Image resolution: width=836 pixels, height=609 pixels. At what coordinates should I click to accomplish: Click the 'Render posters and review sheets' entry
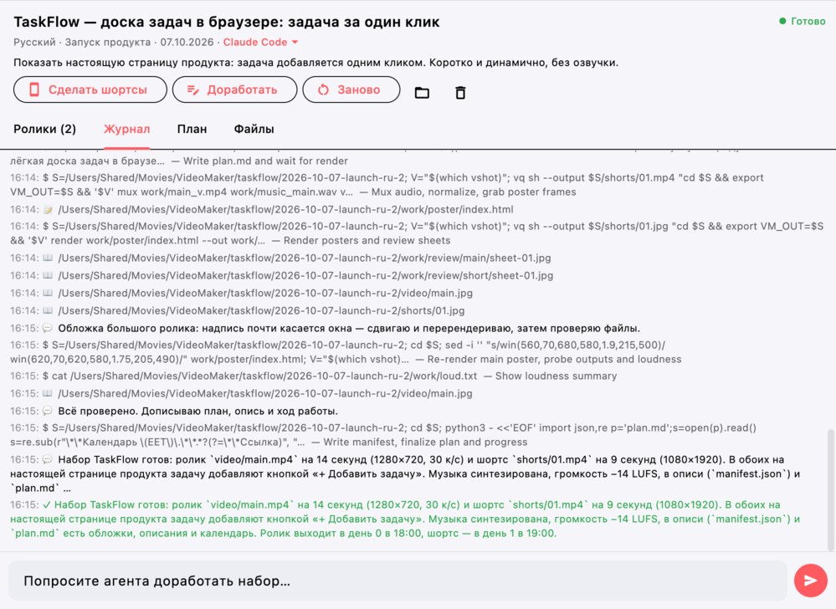coord(417,233)
